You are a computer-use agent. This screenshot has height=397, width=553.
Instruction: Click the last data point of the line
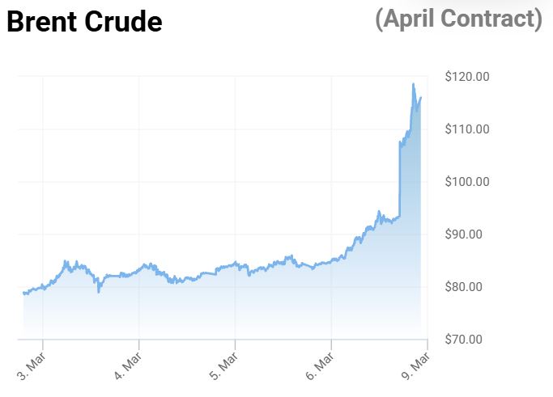[x=420, y=98]
